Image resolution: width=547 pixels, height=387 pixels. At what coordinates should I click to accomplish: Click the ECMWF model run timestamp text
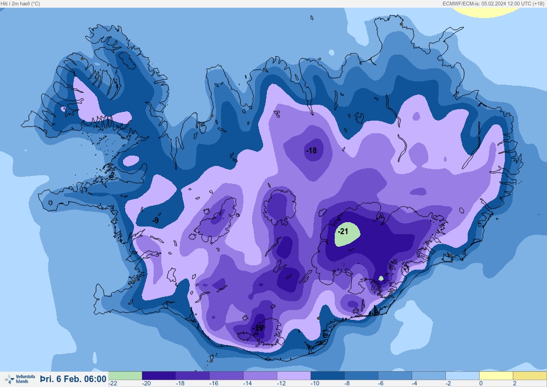(x=494, y=3)
